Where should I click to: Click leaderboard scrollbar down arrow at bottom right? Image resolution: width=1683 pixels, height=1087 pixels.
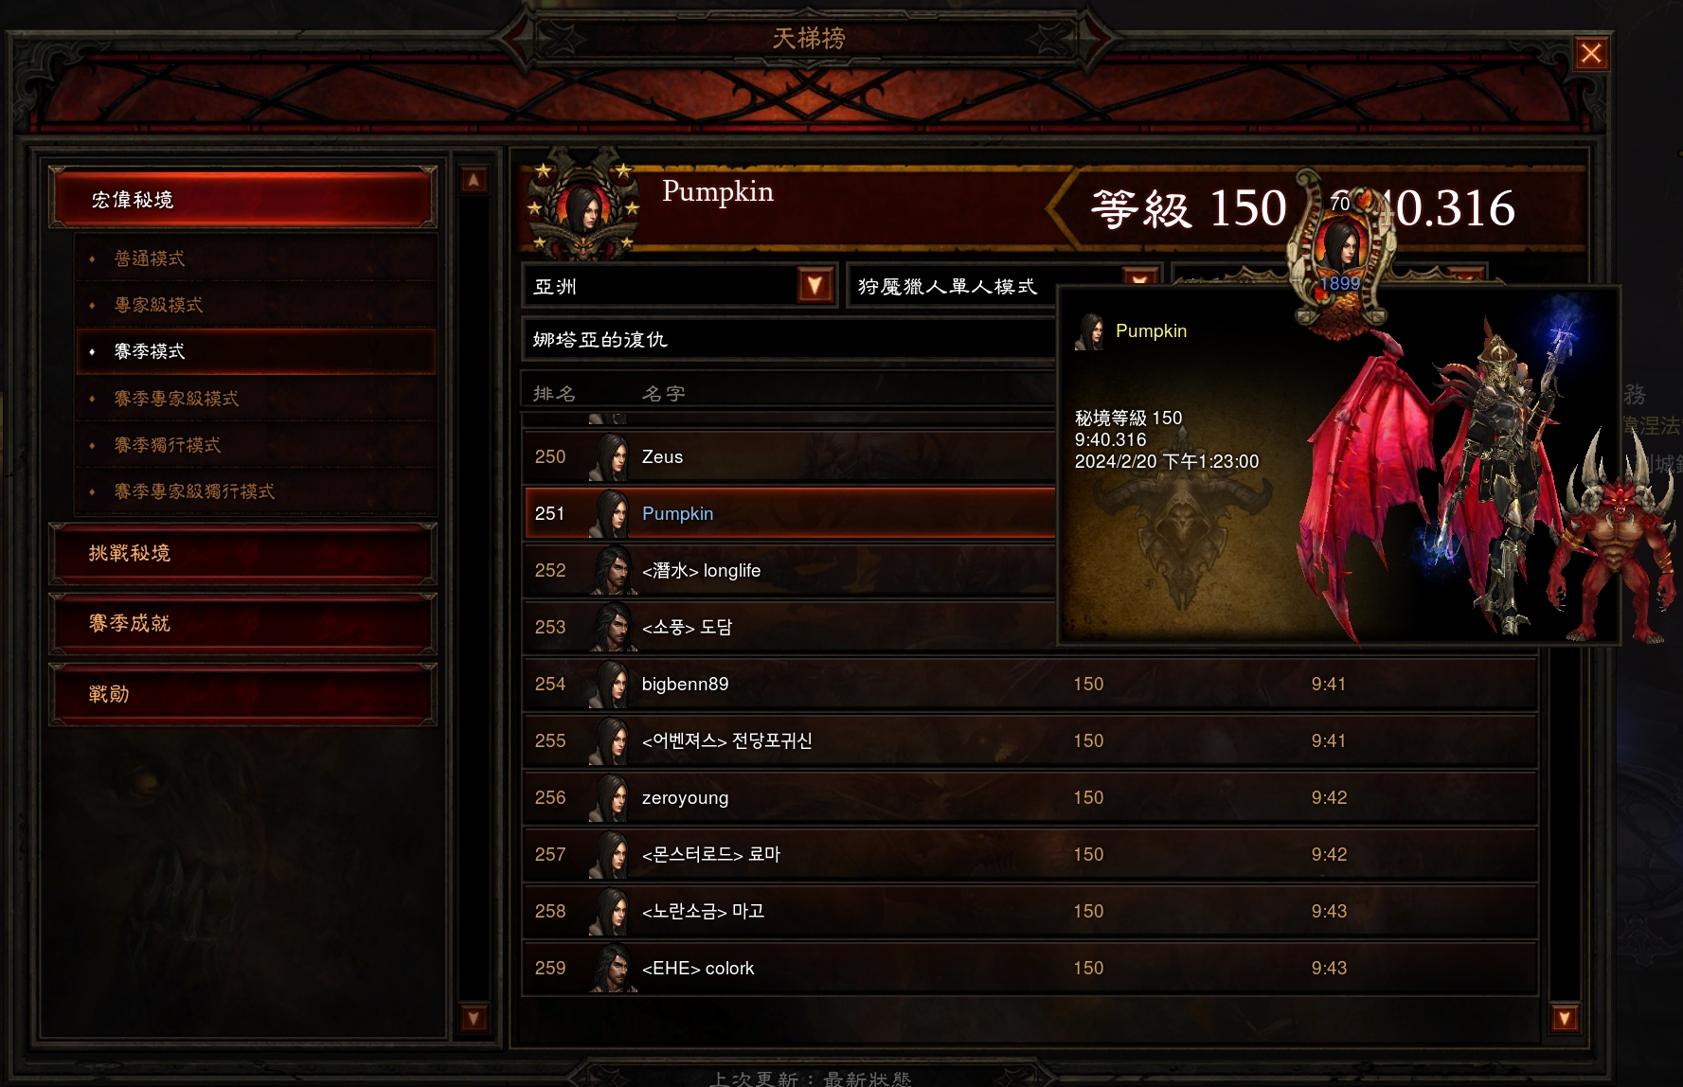pyautogui.click(x=1564, y=1019)
